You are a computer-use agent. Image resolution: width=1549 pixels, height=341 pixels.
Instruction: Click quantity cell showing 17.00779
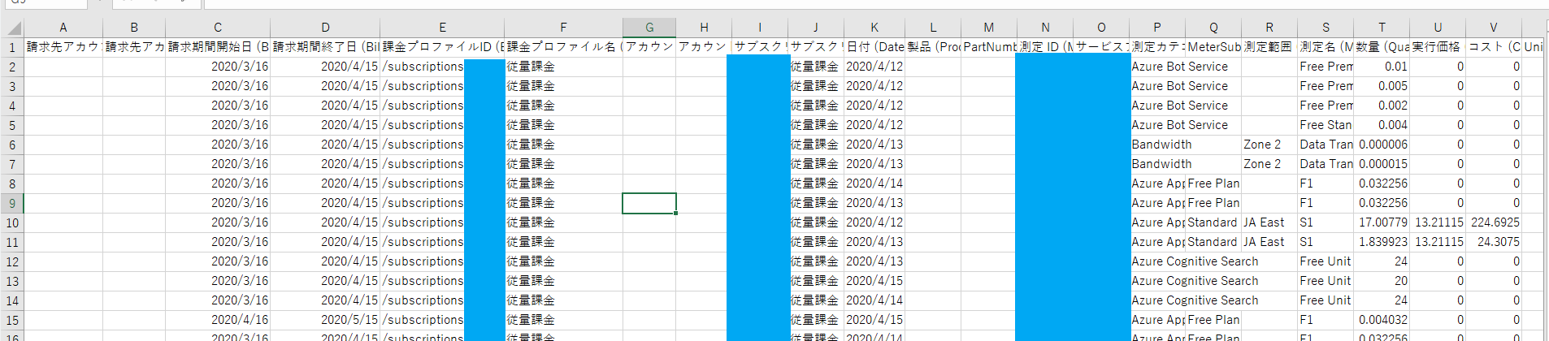(x=1381, y=222)
